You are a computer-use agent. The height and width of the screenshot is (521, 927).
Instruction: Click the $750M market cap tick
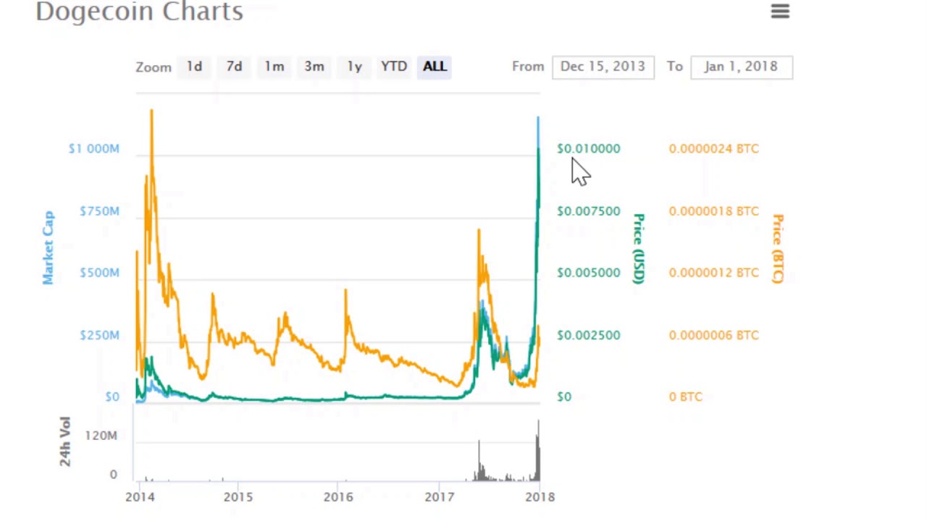pos(99,211)
